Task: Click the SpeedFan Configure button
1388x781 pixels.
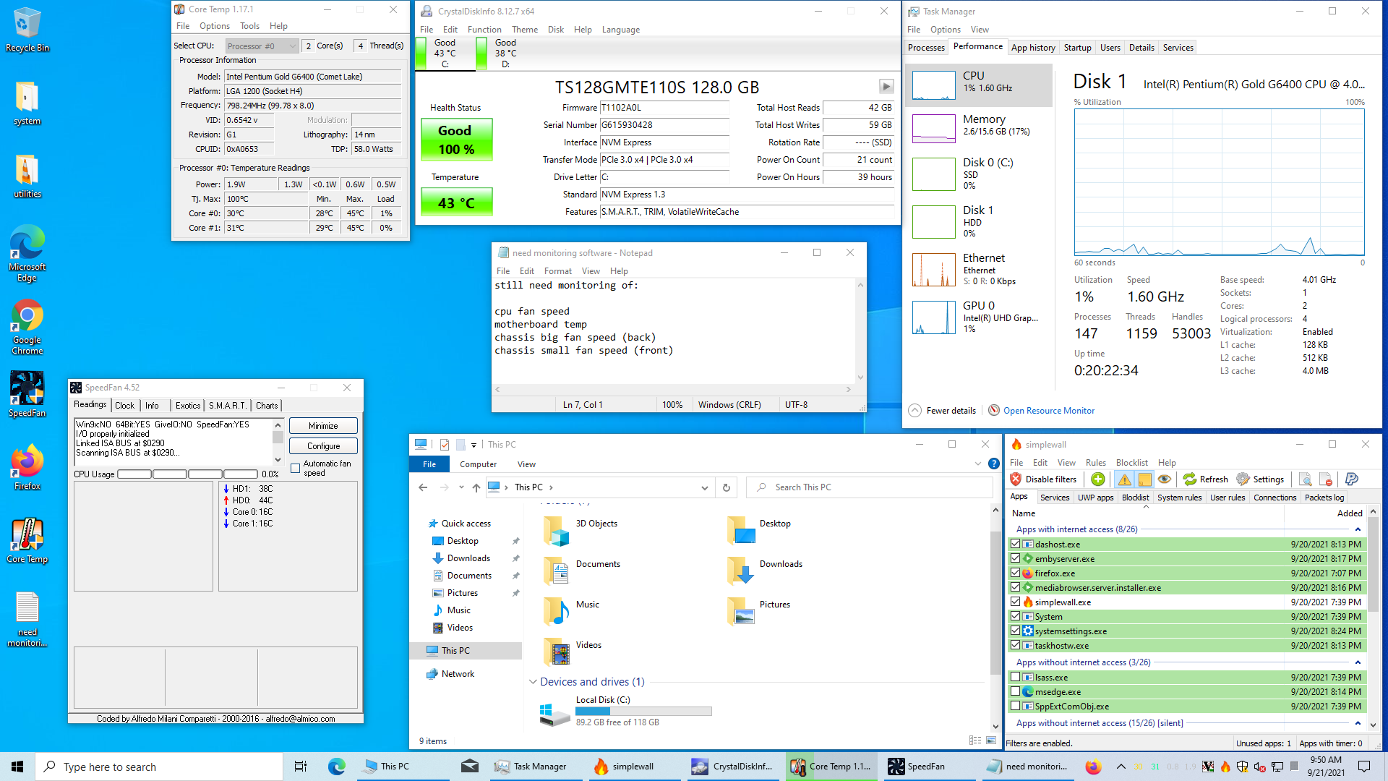Action: click(x=323, y=446)
